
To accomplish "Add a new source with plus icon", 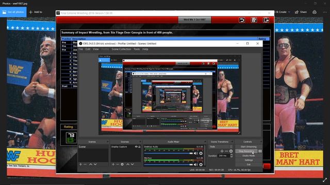I will [x=113, y=164].
